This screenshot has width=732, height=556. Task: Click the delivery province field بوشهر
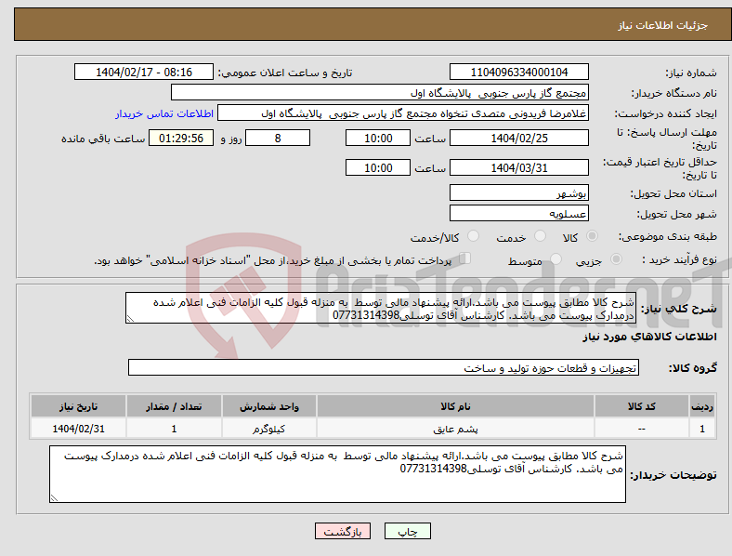[x=518, y=193]
